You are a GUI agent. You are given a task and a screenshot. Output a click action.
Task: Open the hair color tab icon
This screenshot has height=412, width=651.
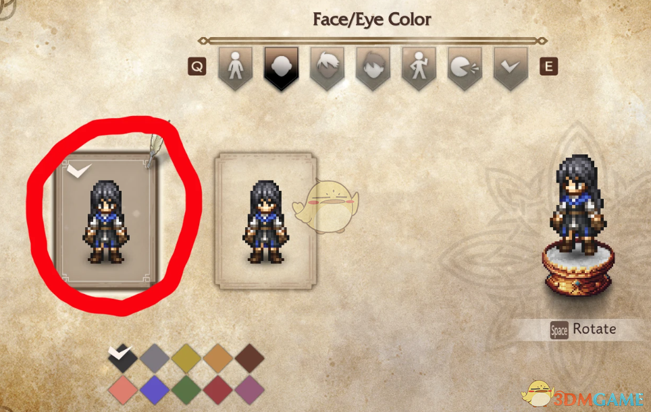coord(373,67)
